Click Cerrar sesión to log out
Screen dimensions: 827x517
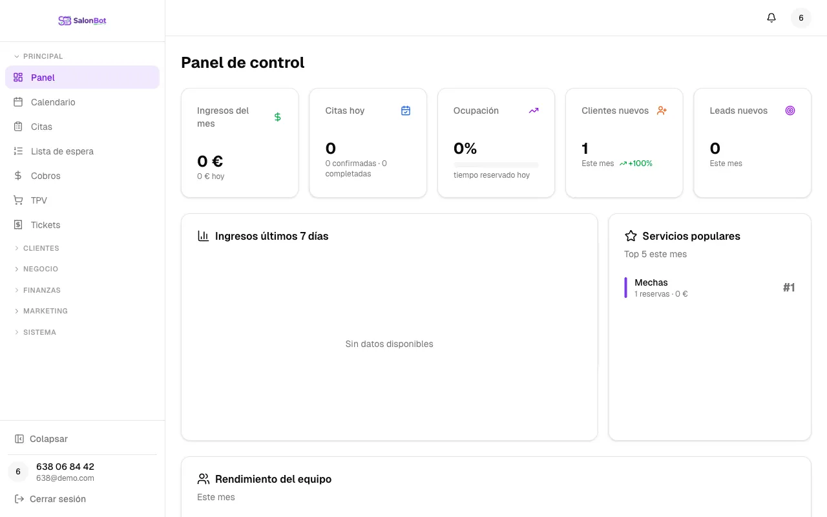[58, 499]
